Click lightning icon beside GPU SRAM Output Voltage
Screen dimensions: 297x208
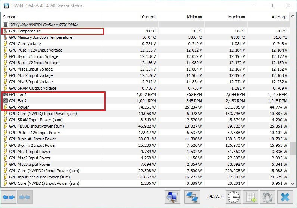(x=6, y=88)
